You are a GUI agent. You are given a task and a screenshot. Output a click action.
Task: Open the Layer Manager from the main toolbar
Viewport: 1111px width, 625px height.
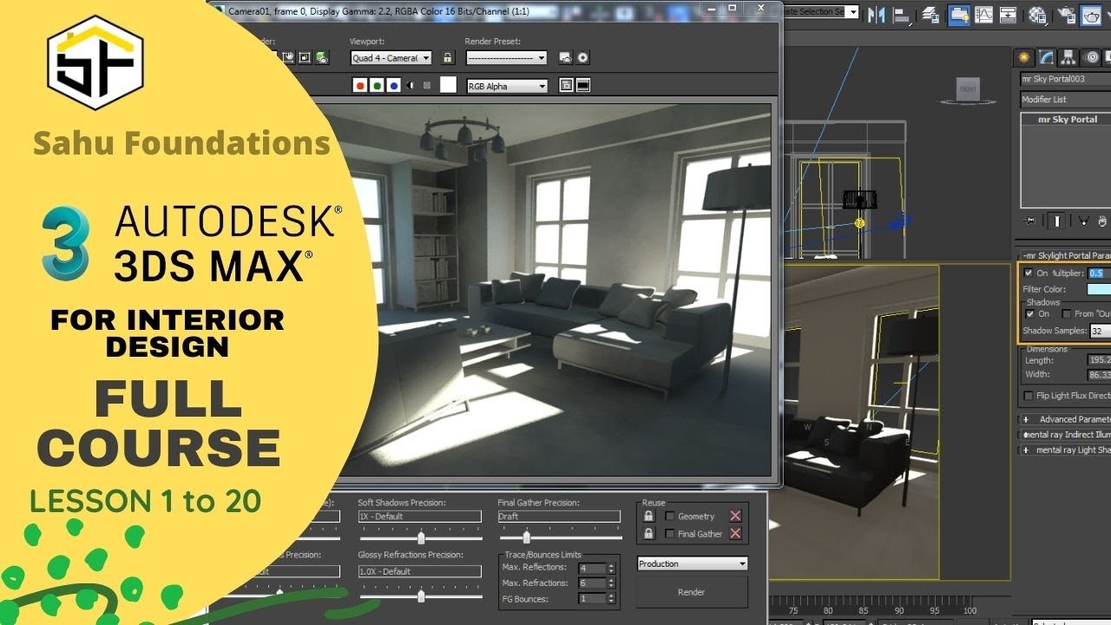930,15
